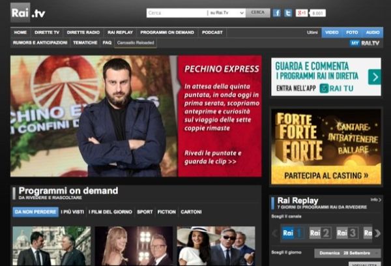Screen dimensions: 391x266
Task: Focus the Cerca search input field
Action: click(x=177, y=13)
